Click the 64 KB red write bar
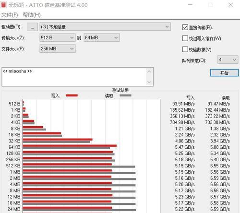Screen dimensions: 240x213 click(70, 146)
